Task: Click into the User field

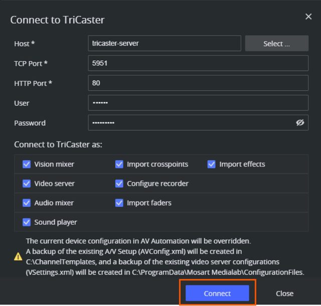Action: [198, 103]
